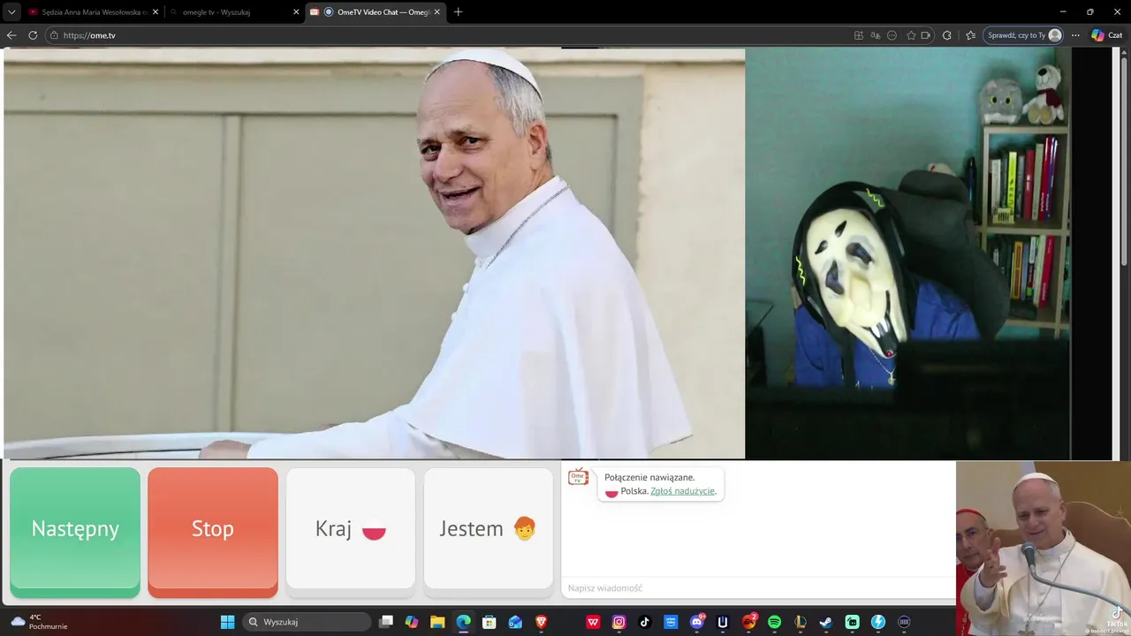Open League of Legends from the taskbar
Image resolution: width=1131 pixels, height=636 pixels.
[x=801, y=622]
